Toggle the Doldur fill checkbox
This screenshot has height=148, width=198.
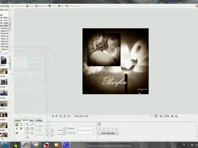(67, 128)
